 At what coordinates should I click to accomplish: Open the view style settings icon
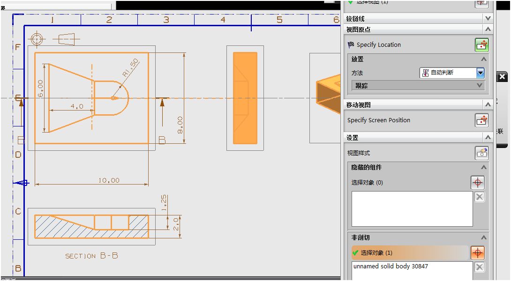pos(481,153)
